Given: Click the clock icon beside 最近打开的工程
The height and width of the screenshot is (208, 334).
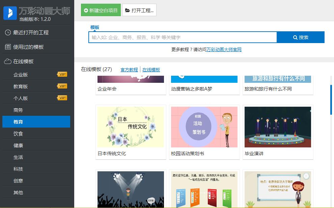Looking at the screenshot, I should (8, 33).
